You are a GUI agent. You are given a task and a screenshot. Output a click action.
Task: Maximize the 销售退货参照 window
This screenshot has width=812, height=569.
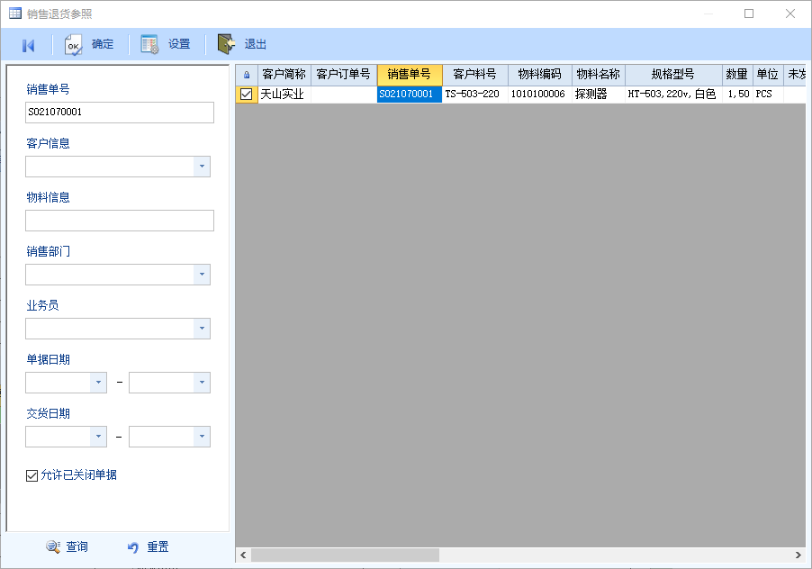[749, 14]
